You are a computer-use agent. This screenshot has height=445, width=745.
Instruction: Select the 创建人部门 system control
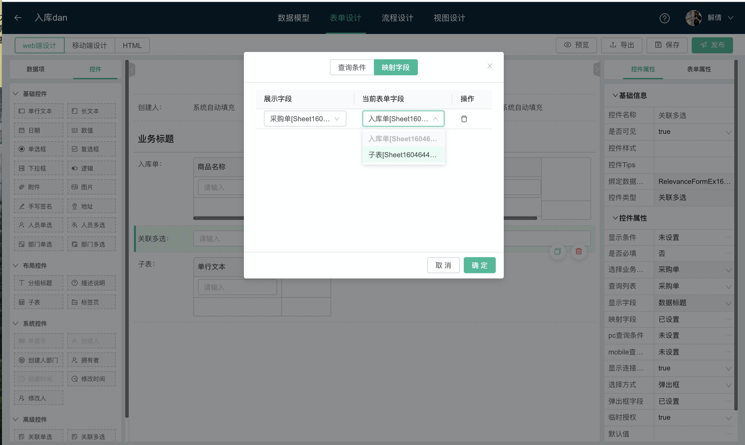39,360
